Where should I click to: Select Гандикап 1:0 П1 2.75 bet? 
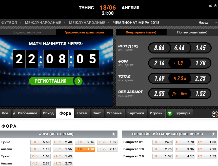163,149
